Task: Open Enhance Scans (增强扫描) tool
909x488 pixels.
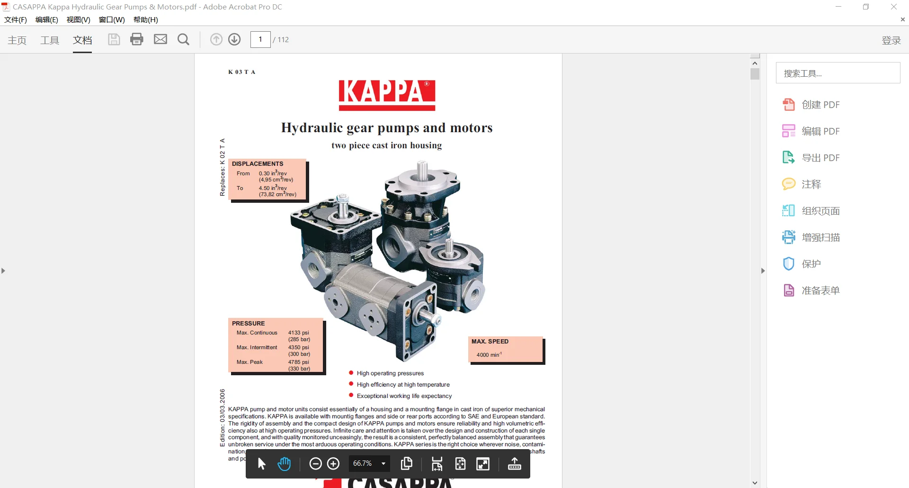Action: pyautogui.click(x=811, y=237)
